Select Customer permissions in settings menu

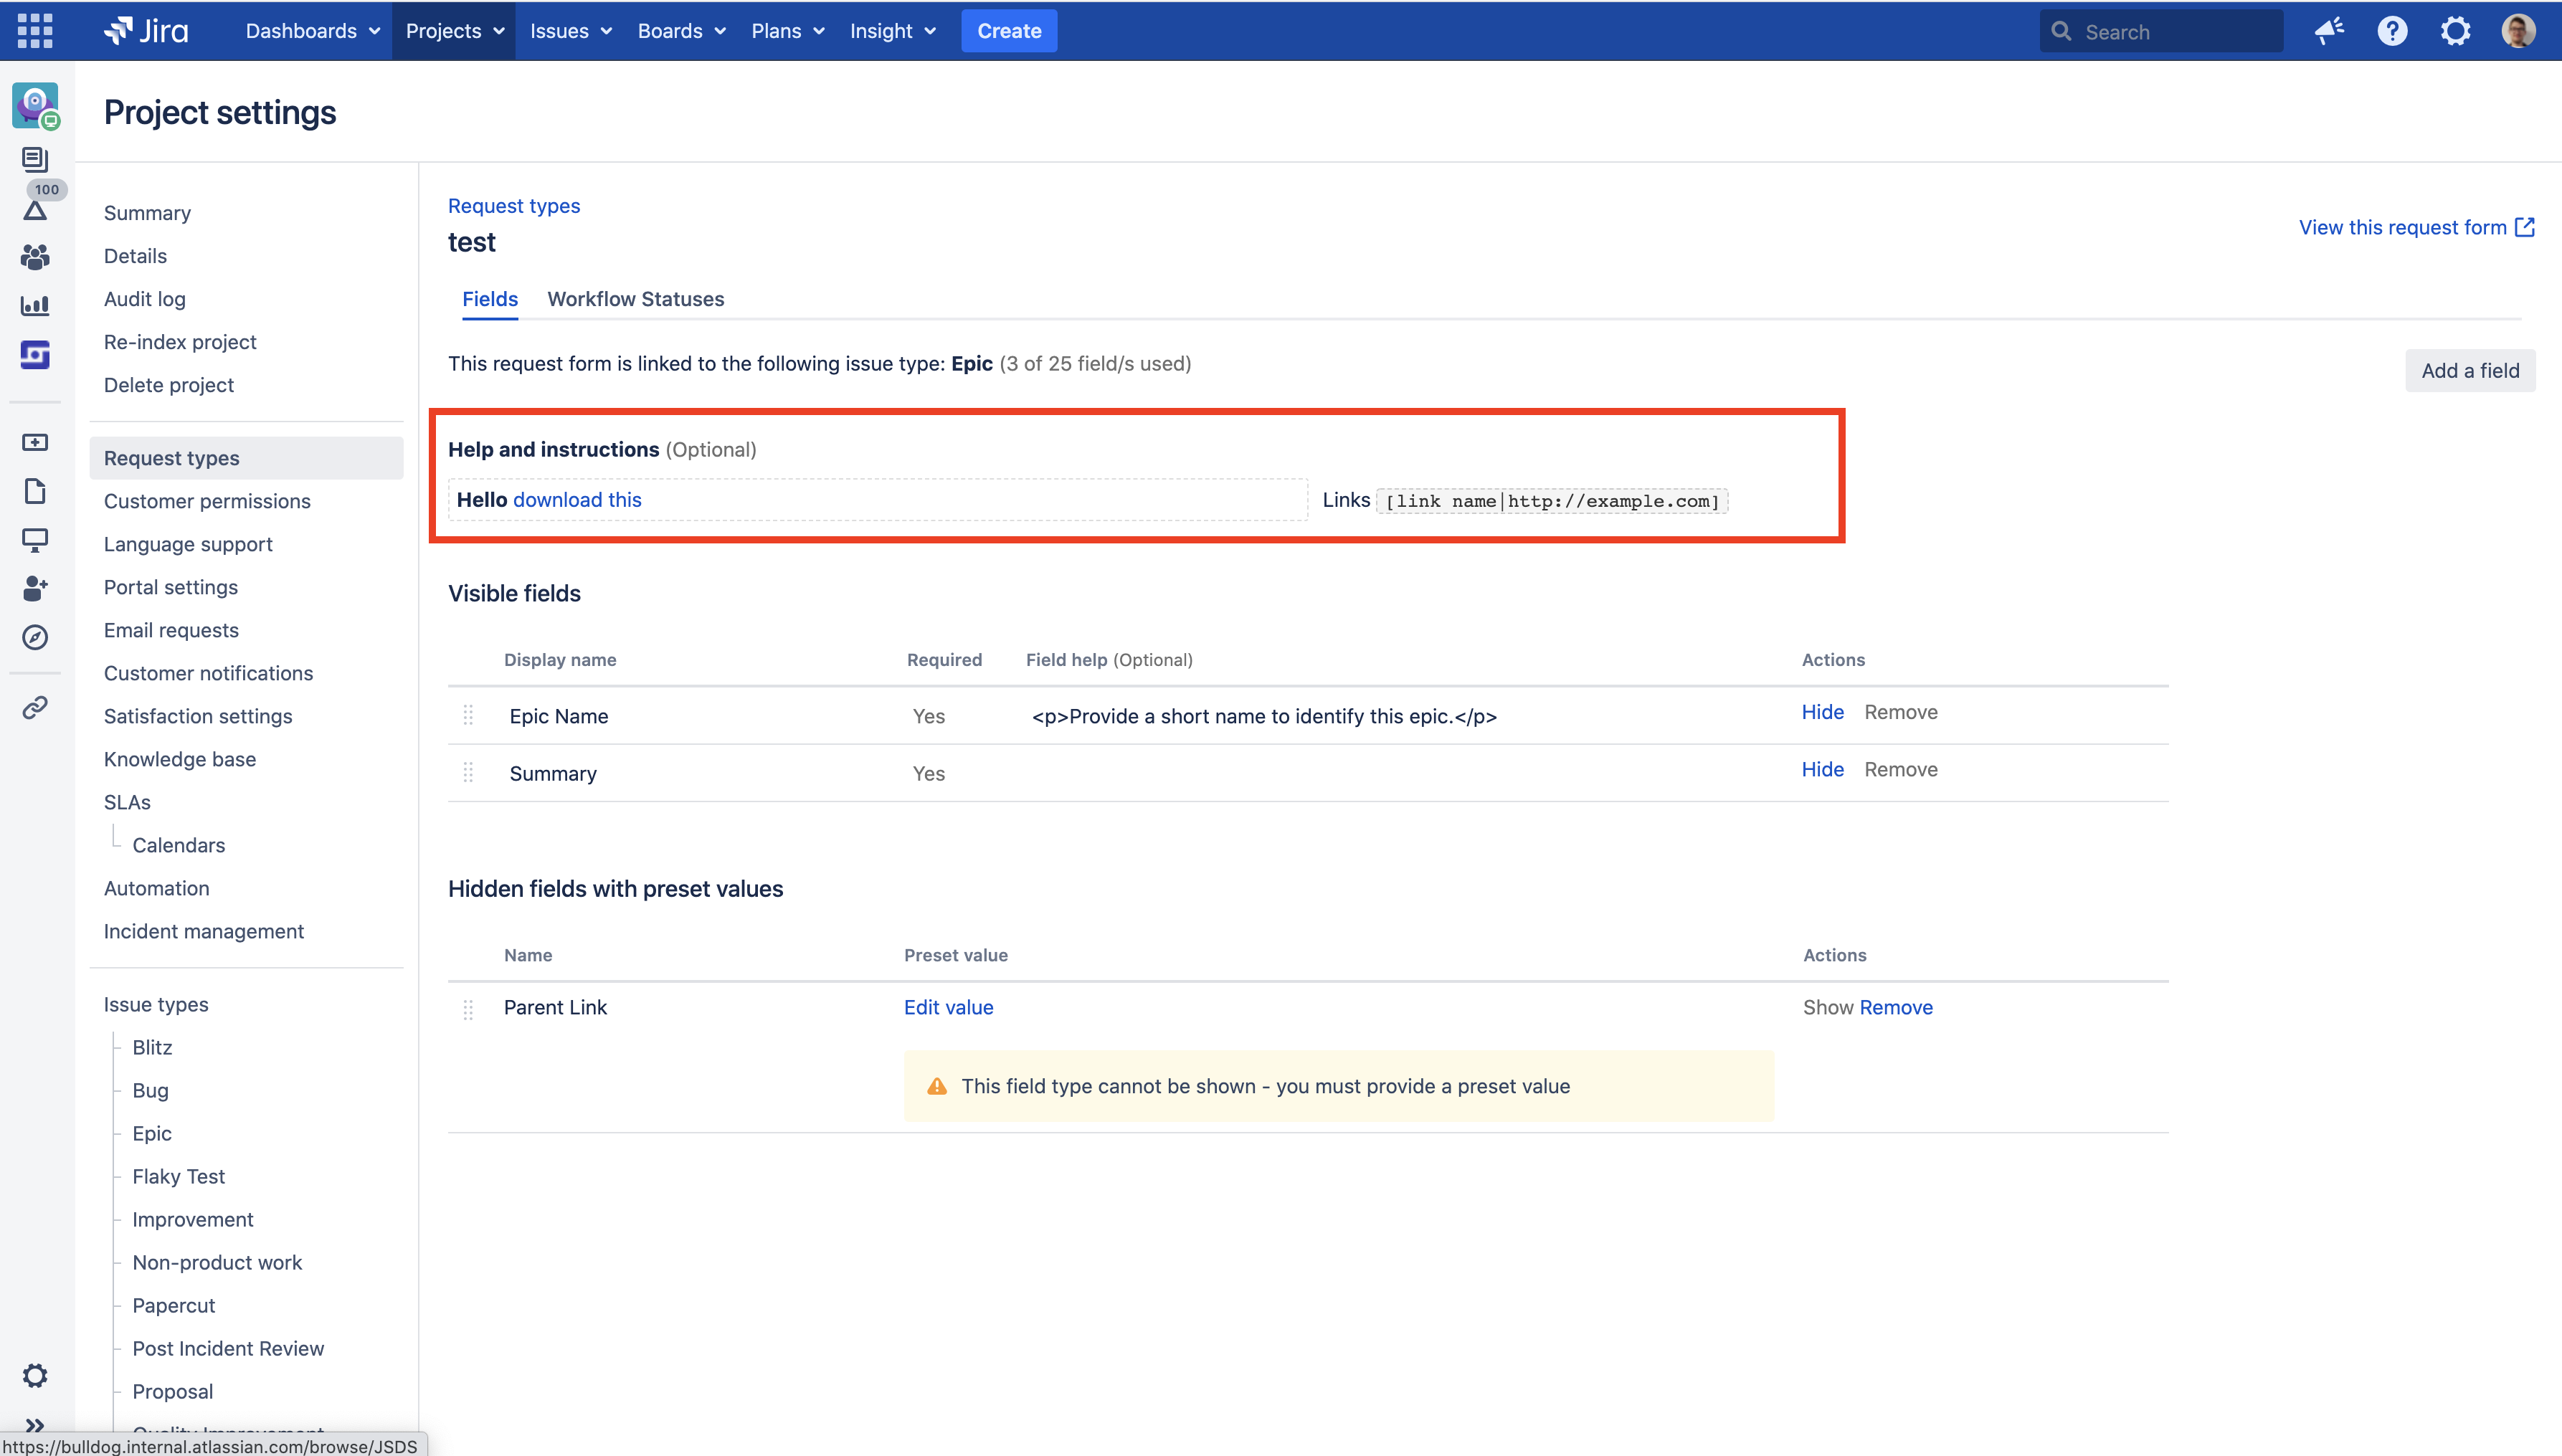[207, 501]
